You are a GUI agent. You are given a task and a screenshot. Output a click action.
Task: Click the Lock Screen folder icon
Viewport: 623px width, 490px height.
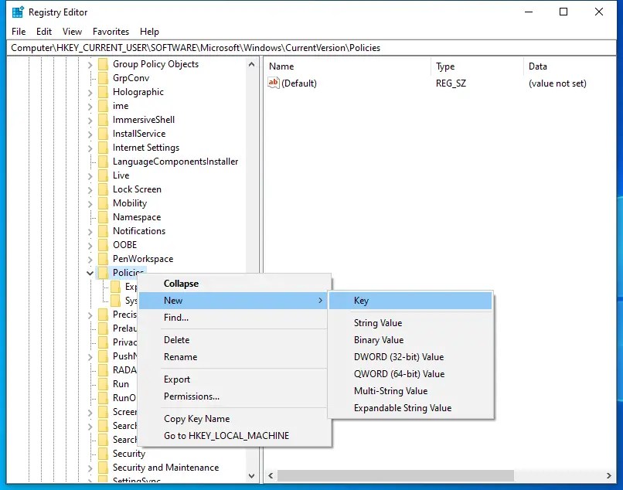[104, 189]
